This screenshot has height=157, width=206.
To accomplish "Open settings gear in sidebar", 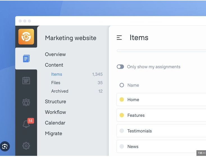I will (26, 146).
